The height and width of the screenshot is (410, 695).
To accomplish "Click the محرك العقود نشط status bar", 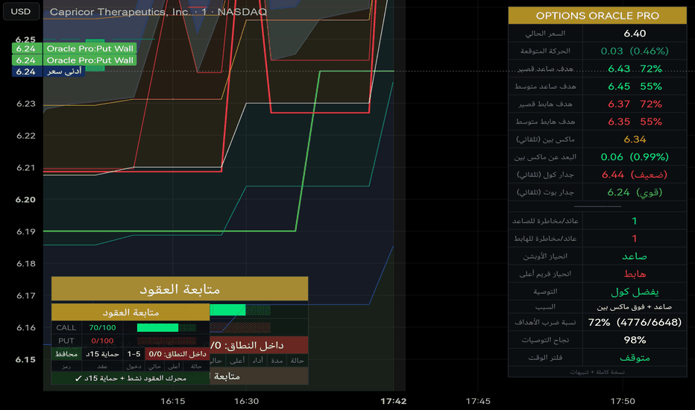I will point(130,378).
